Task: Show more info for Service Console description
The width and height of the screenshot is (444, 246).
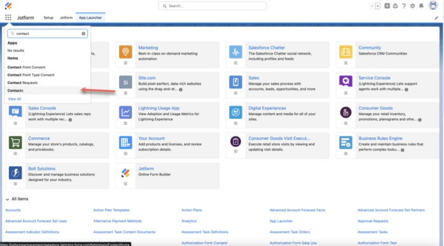Action: pos(406,90)
